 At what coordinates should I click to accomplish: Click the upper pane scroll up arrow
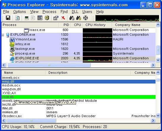coord(158,25)
